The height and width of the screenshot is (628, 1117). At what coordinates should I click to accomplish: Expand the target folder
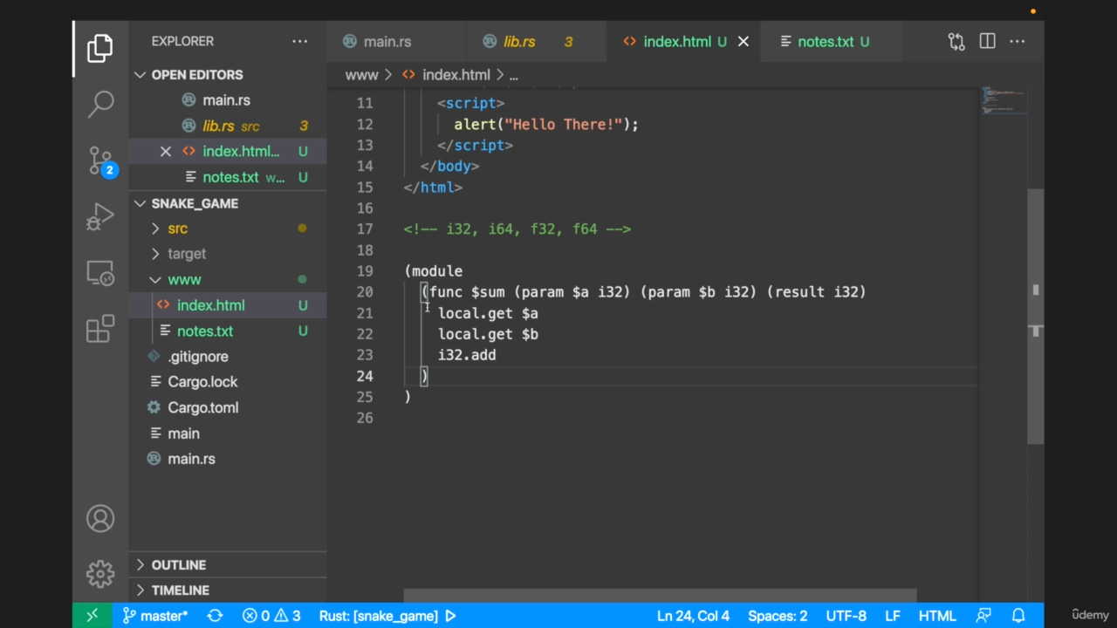[x=187, y=254]
